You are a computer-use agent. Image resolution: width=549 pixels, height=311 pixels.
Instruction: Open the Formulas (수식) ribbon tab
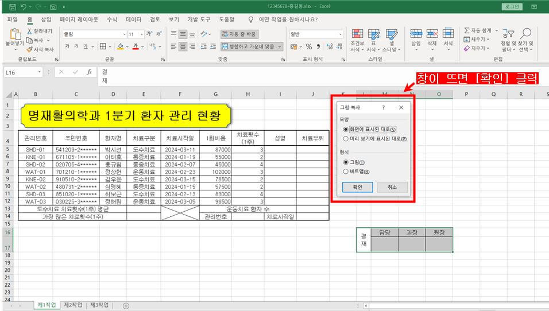[x=112, y=20]
